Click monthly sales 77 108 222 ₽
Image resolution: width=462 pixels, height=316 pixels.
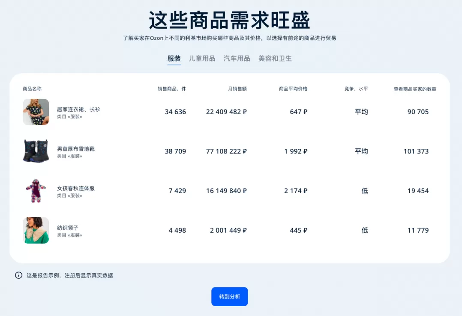(x=226, y=151)
